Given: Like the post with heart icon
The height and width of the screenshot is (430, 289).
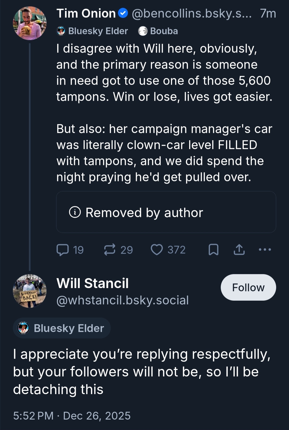Looking at the screenshot, I should pos(157,250).
